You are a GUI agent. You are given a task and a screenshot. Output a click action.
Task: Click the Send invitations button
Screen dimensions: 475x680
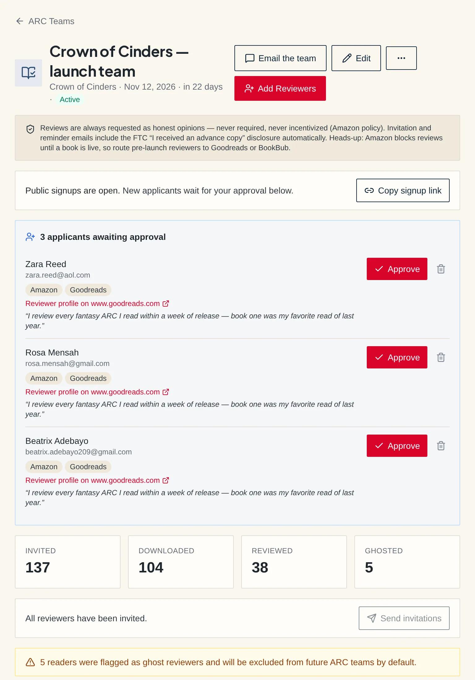point(404,618)
